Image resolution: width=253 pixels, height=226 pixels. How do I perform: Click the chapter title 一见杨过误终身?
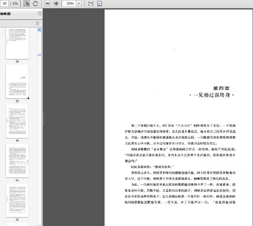tap(212, 95)
